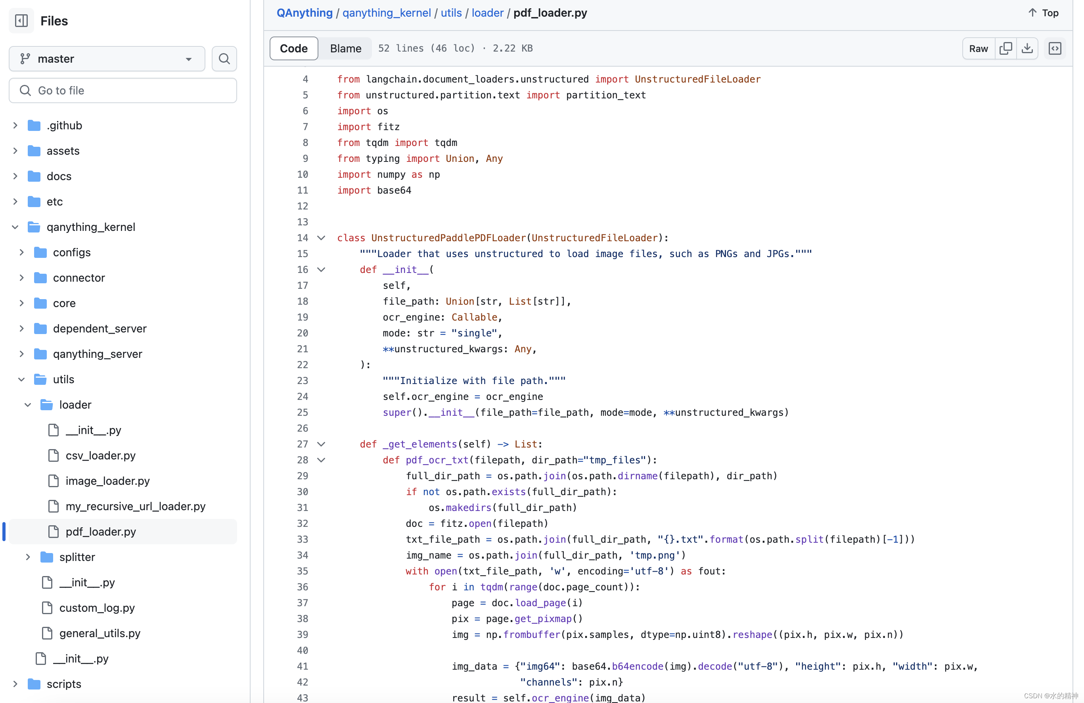Image resolution: width=1084 pixels, height=703 pixels.
Task: Fold the _get_elements function
Action: 321,444
